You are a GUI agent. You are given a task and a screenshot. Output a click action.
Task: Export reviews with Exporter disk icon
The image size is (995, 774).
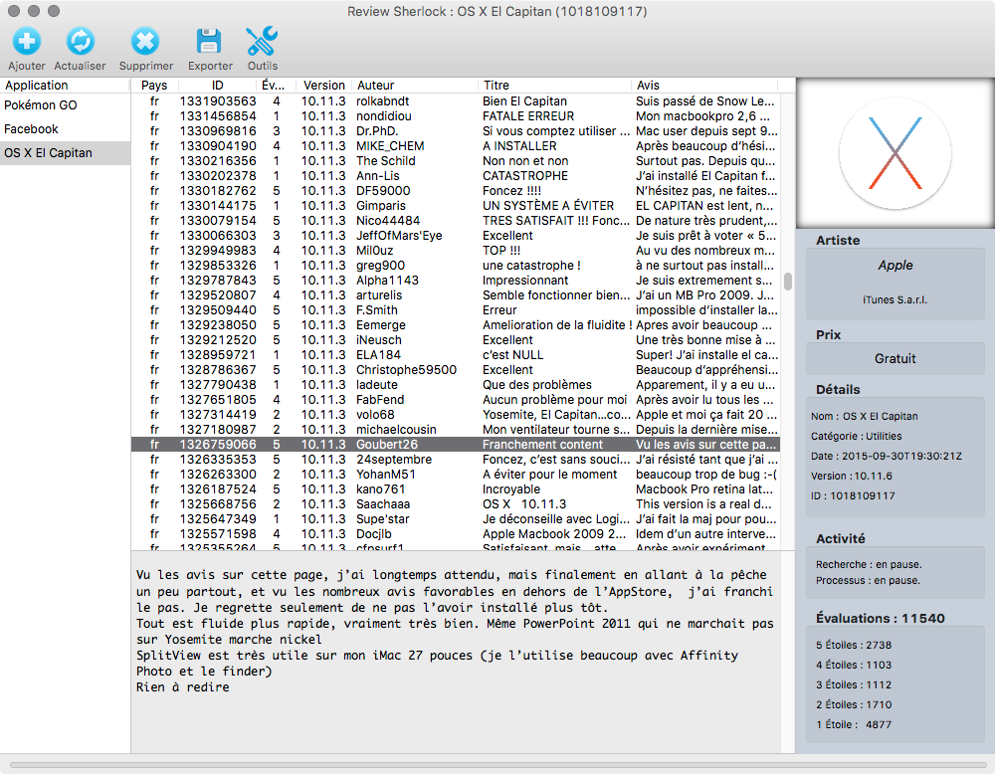click(209, 41)
